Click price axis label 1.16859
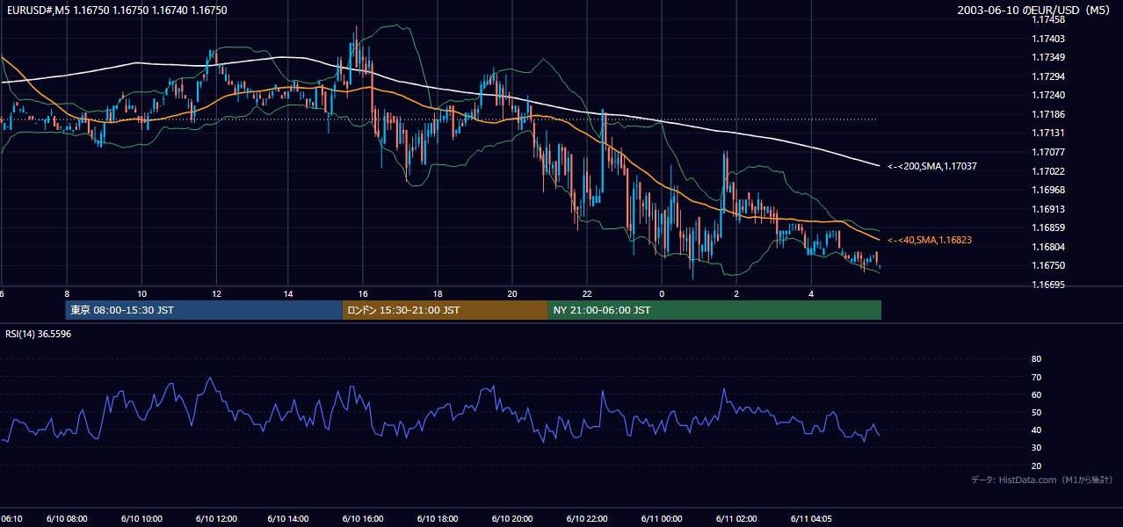Screen dimensions: 1123x527 1048,227
